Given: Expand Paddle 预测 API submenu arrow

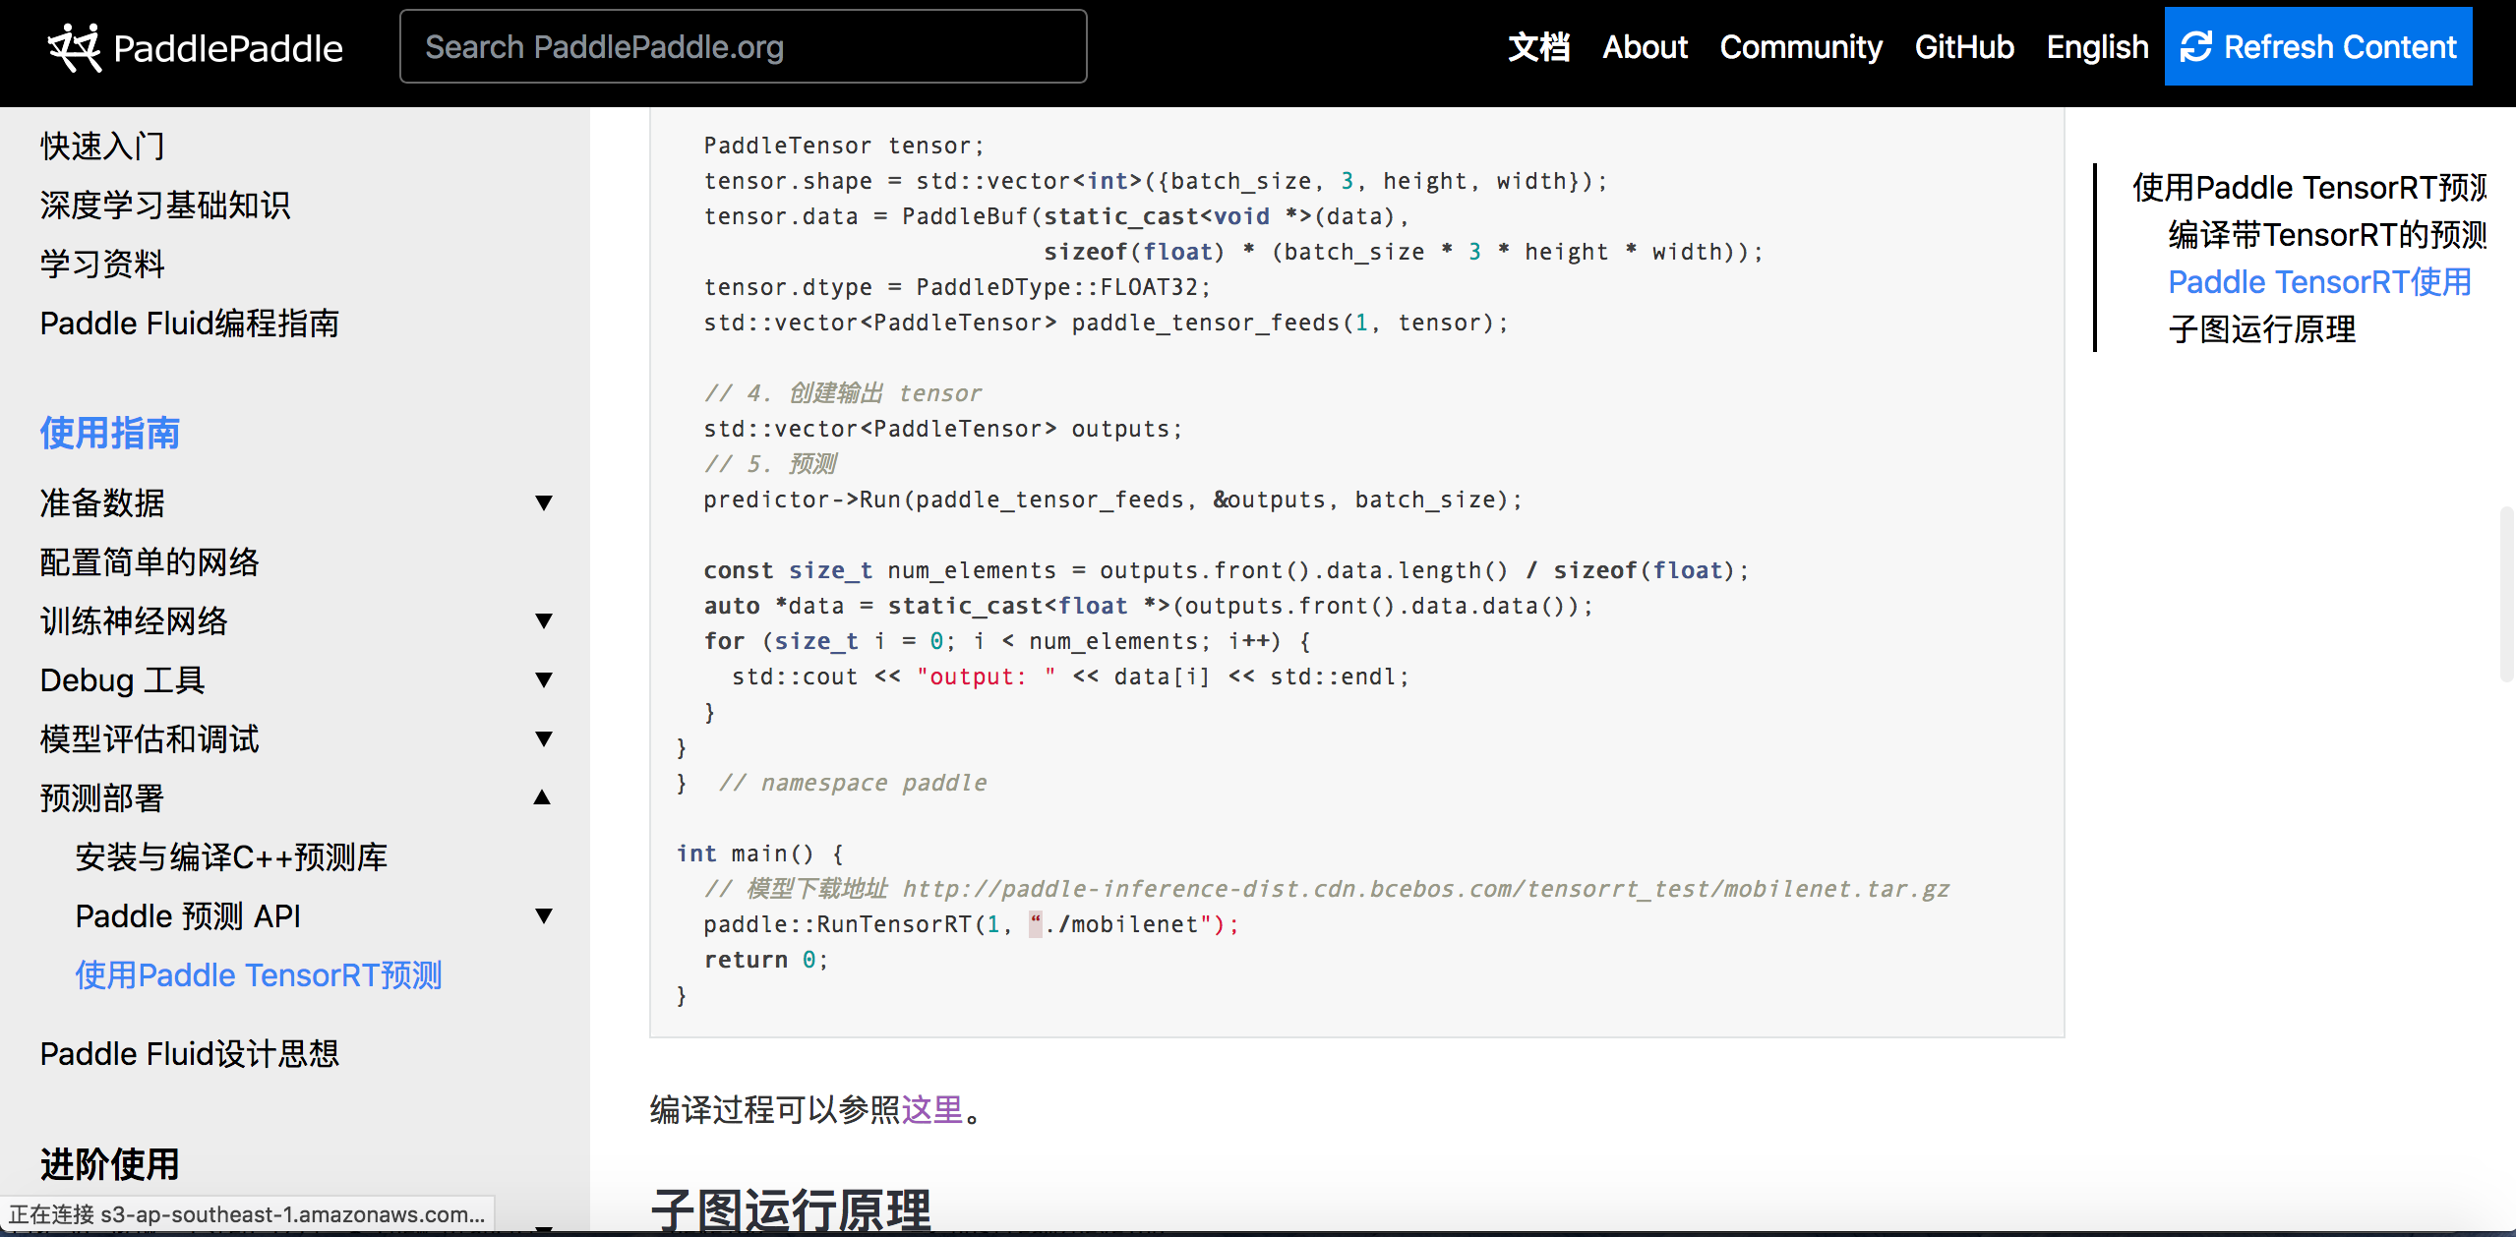Looking at the screenshot, I should [x=543, y=916].
